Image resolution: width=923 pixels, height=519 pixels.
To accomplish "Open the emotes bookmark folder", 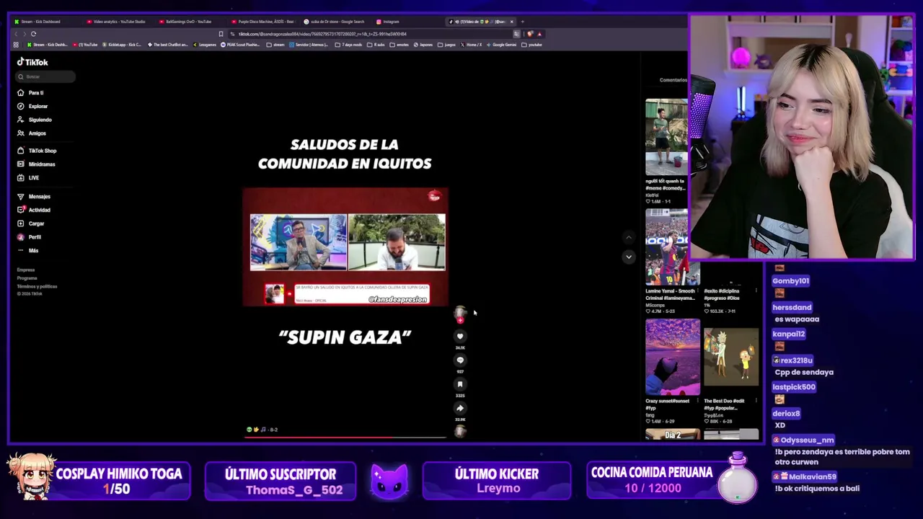I will click(399, 45).
